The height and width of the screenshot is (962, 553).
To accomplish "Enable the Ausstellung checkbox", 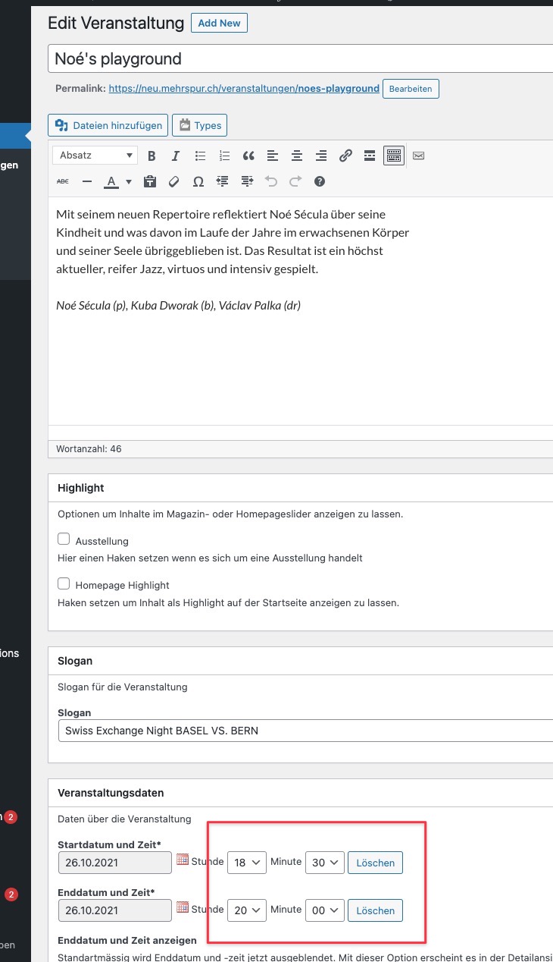I will click(x=64, y=540).
